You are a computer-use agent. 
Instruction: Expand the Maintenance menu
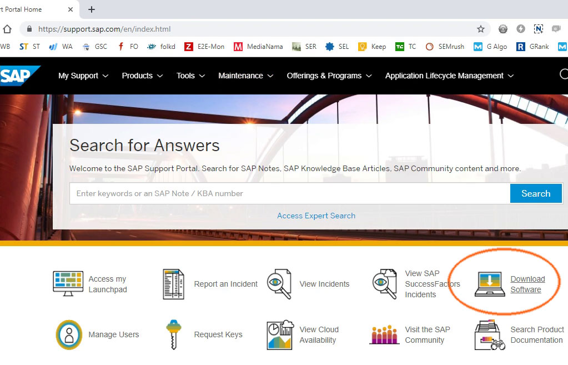(245, 76)
